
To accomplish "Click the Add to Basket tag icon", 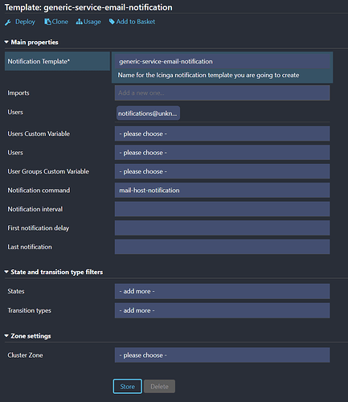I will 112,22.
